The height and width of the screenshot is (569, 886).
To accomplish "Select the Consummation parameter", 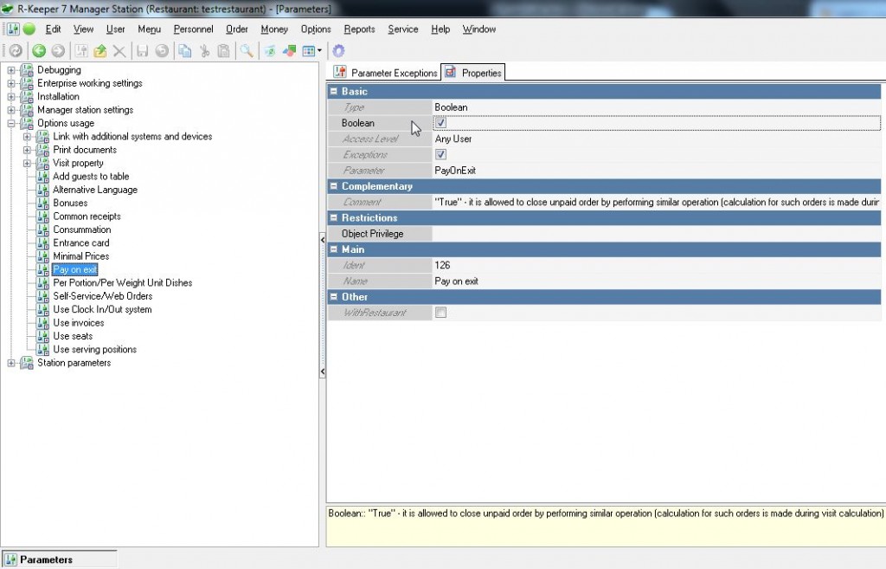I will (82, 230).
